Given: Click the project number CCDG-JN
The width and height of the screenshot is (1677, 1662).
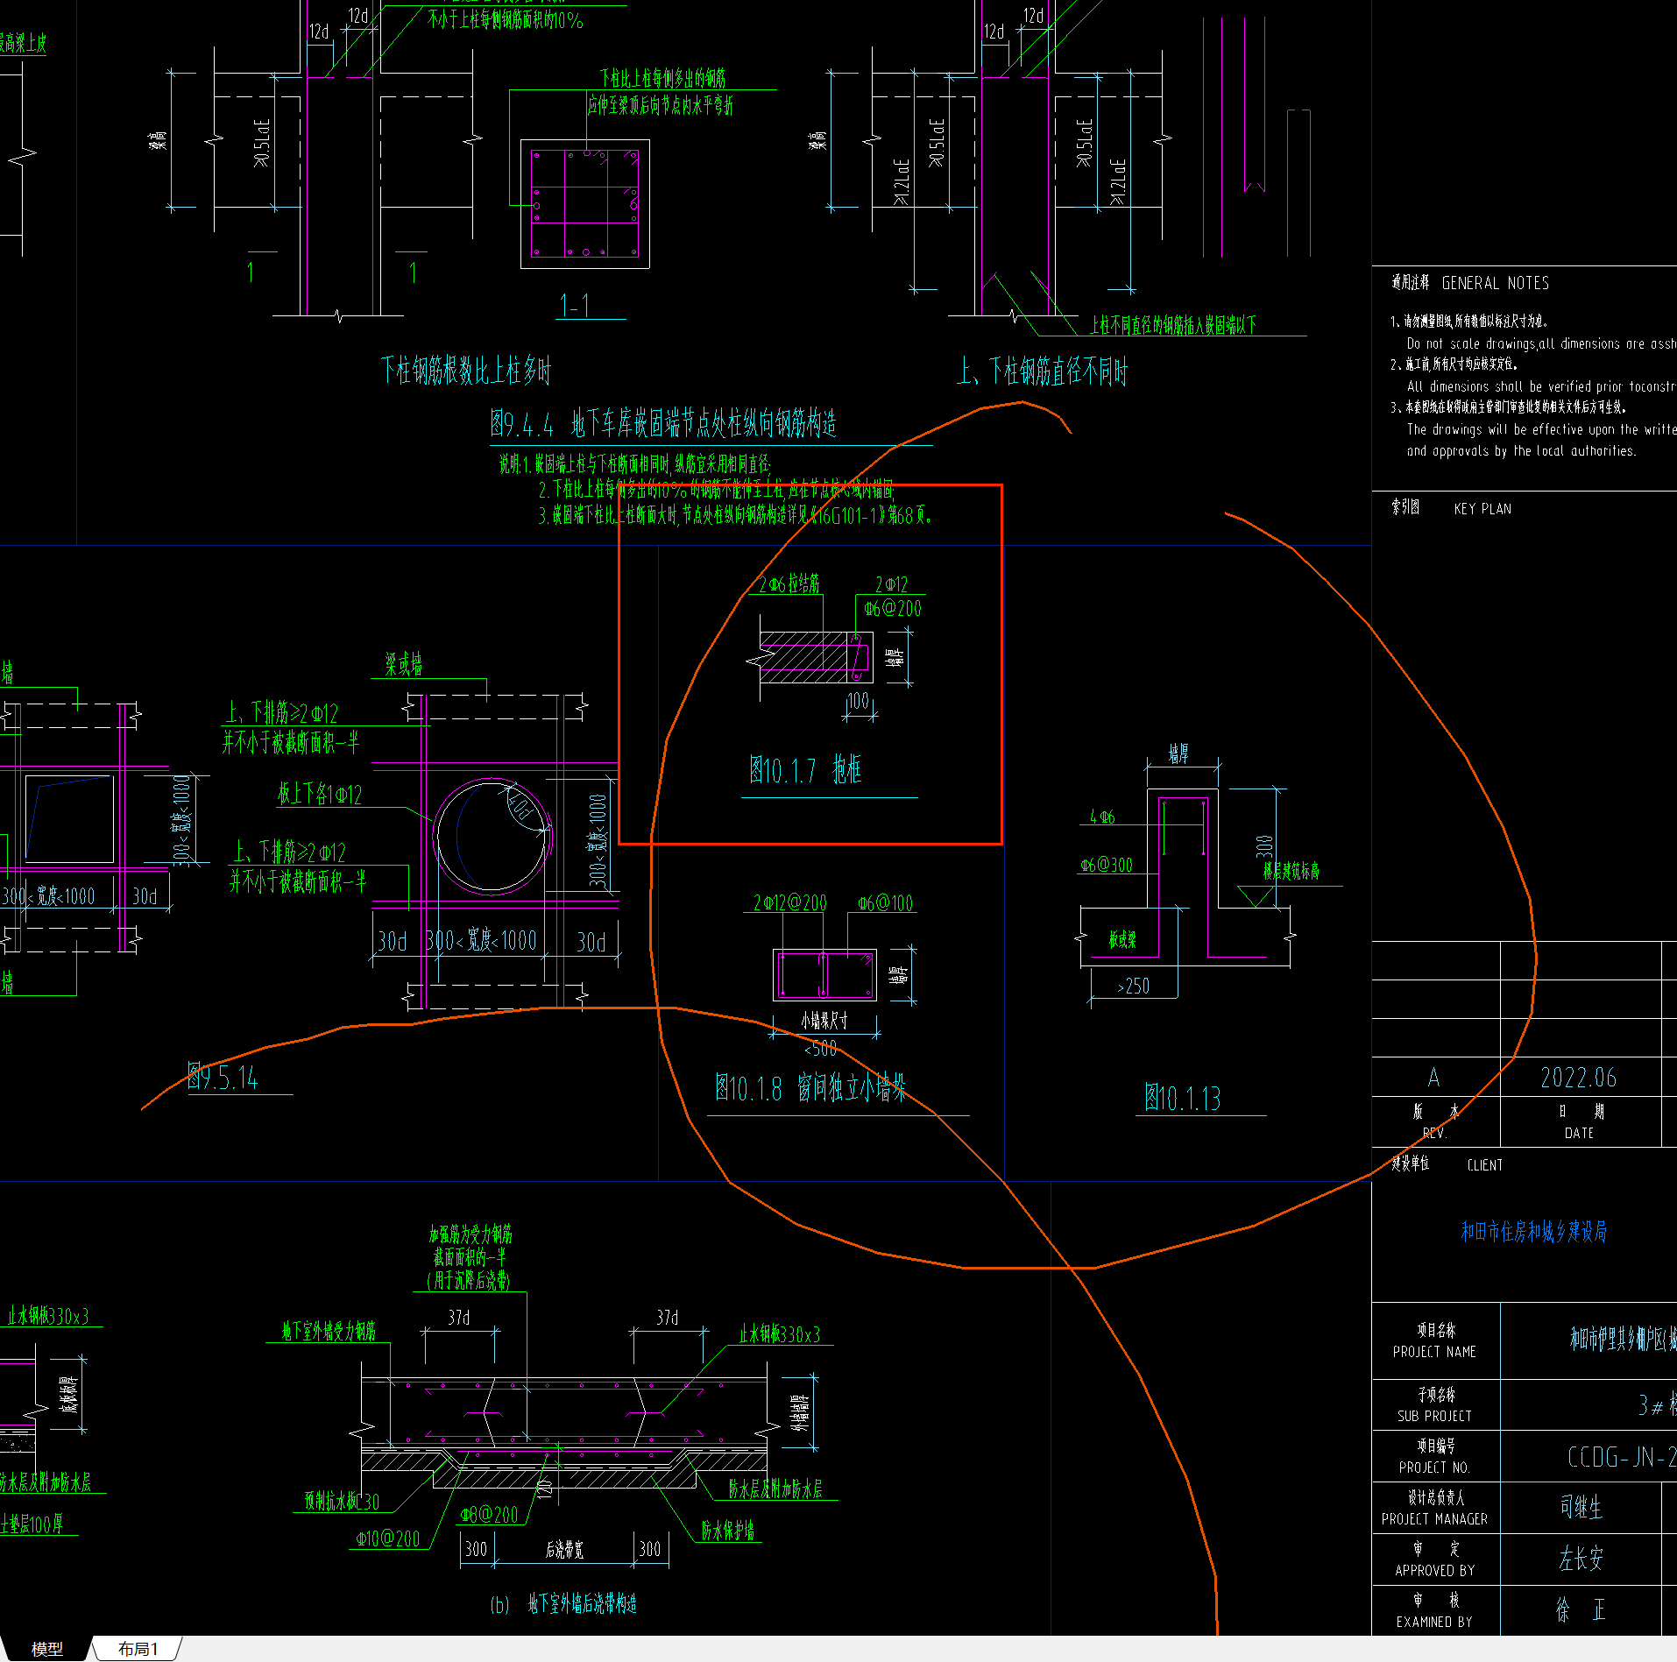Looking at the screenshot, I should click(x=1621, y=1458).
